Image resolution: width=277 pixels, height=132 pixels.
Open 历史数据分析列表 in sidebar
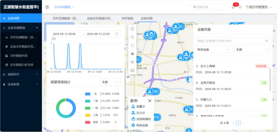click(x=22, y=65)
